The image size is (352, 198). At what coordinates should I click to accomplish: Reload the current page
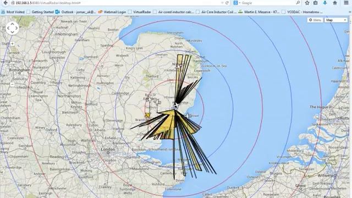click(x=227, y=3)
